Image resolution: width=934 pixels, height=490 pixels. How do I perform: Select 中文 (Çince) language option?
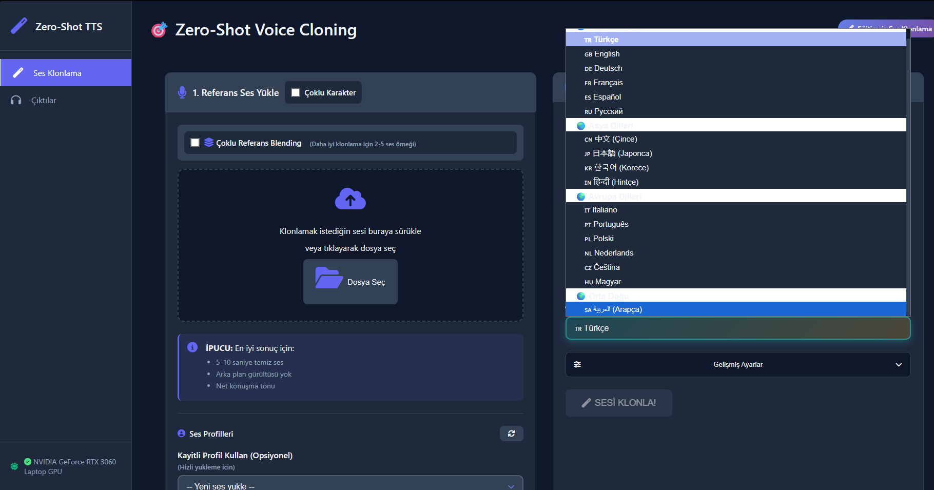tap(736, 139)
